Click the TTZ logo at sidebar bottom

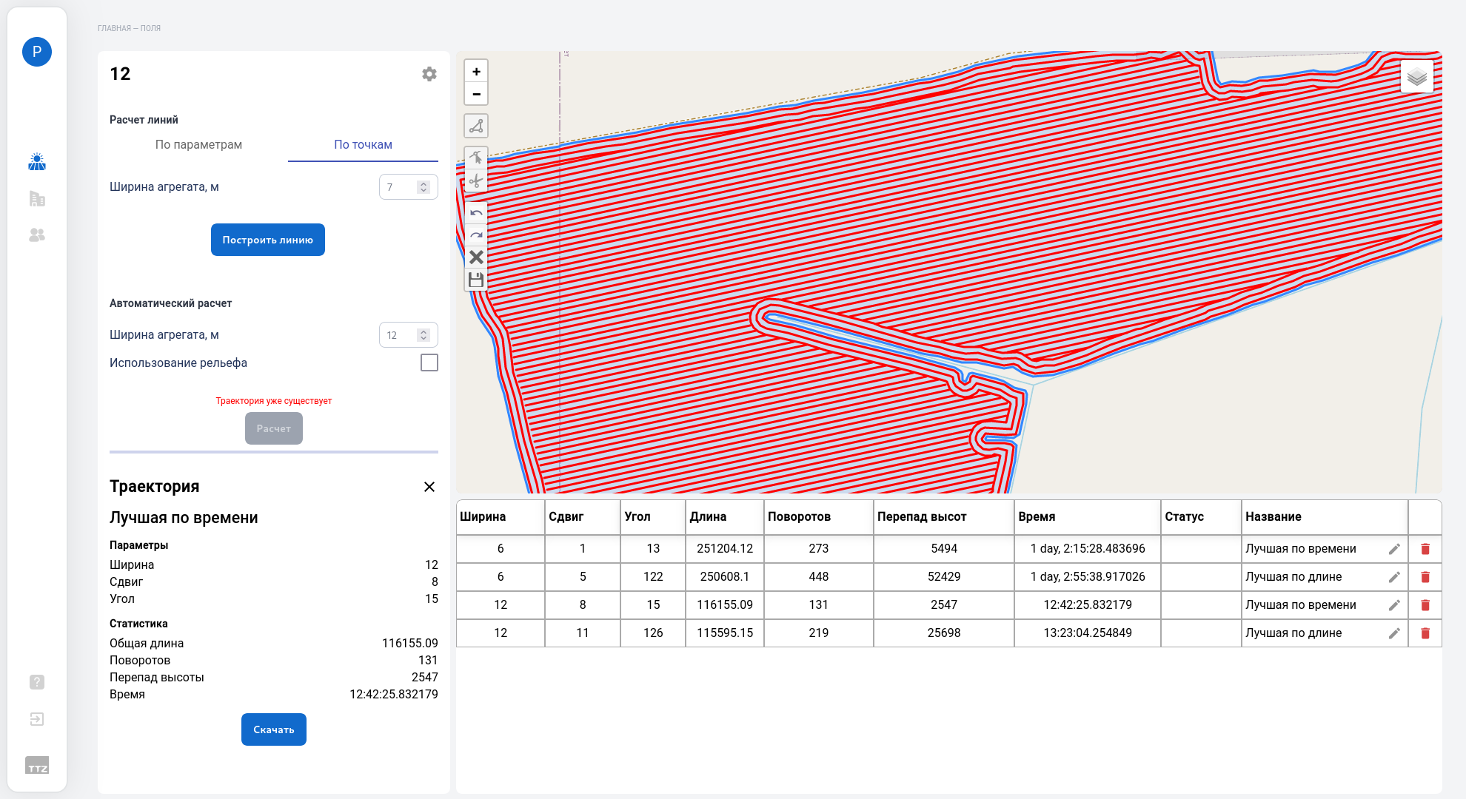pos(37,765)
